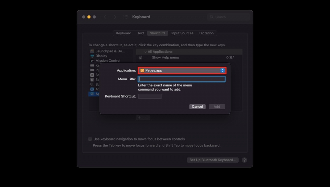
Task: Switch to the Input Sources tab
Action: pyautogui.click(x=182, y=33)
